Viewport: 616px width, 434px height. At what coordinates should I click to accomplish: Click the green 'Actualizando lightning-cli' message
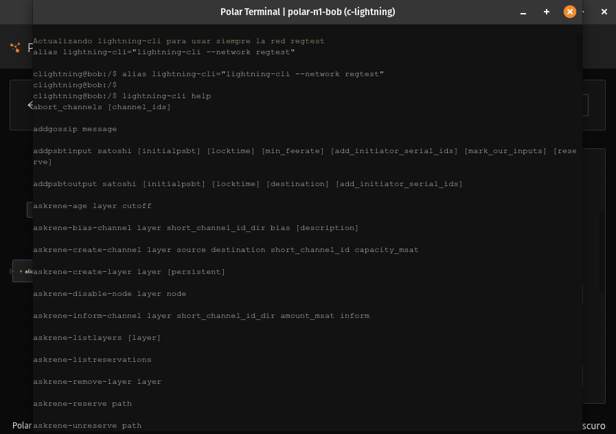[179, 41]
